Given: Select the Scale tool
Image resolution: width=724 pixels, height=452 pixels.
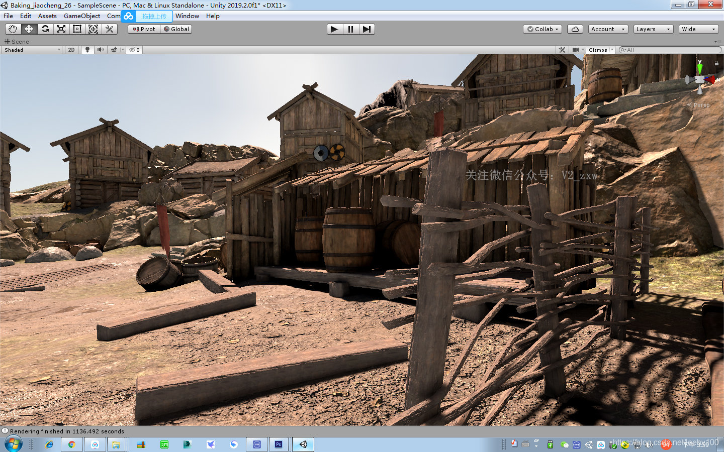Looking at the screenshot, I should click(61, 29).
